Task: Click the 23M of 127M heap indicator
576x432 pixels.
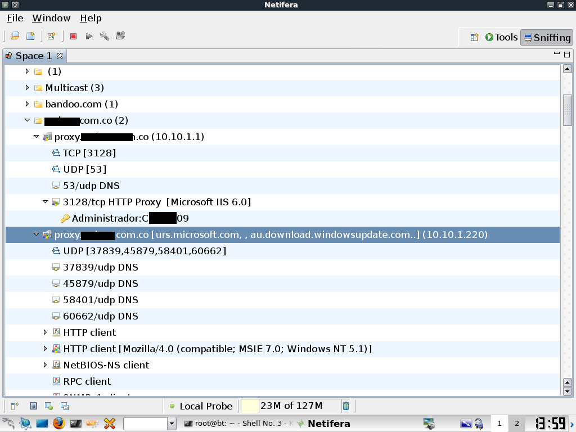Action: click(x=291, y=406)
